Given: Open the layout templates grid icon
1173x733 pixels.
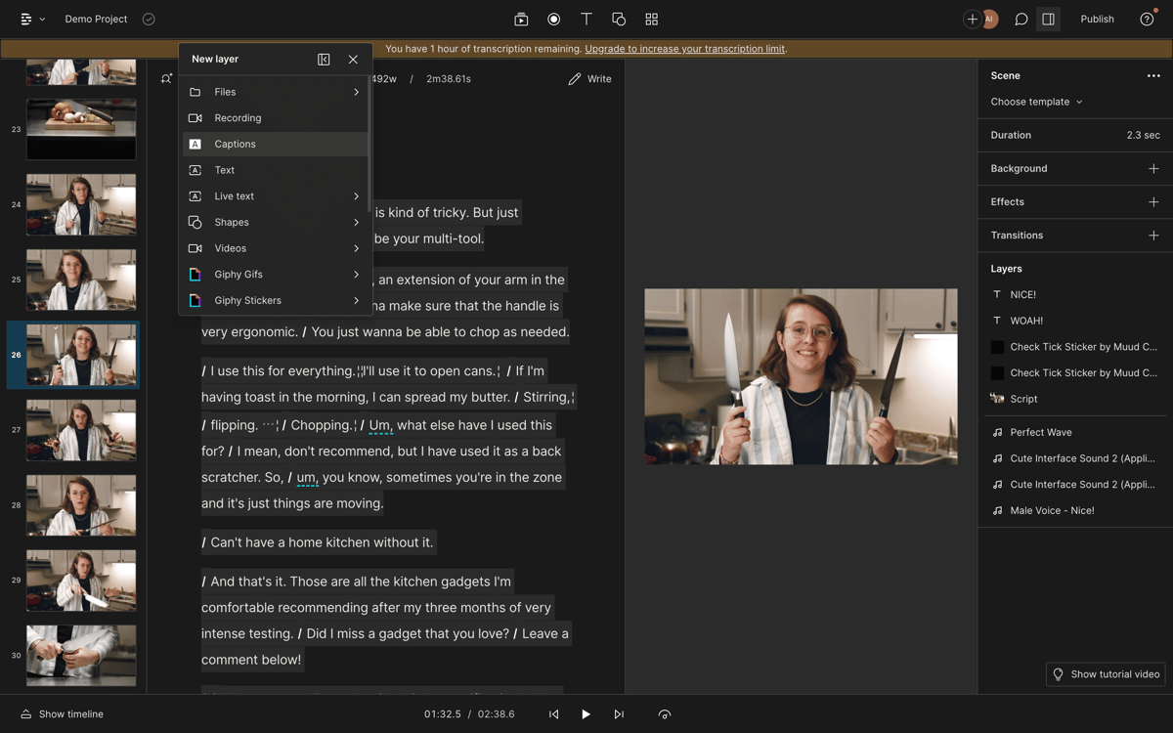Looking at the screenshot, I should 651,19.
